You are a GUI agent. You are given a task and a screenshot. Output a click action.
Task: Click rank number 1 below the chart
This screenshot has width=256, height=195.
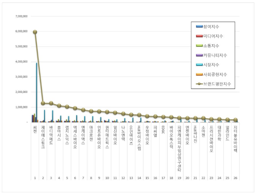(35, 177)
